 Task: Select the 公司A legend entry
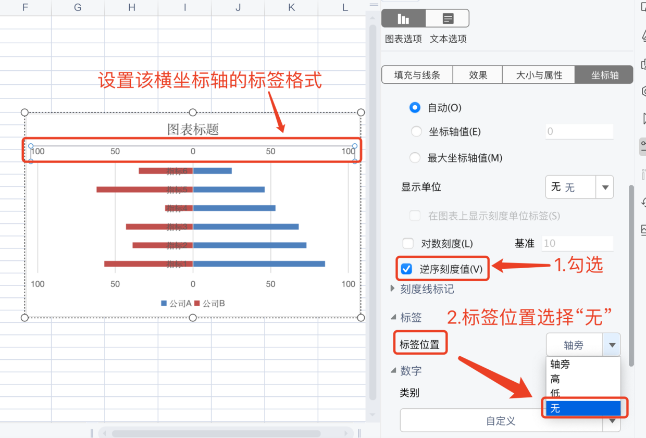pyautogui.click(x=177, y=304)
